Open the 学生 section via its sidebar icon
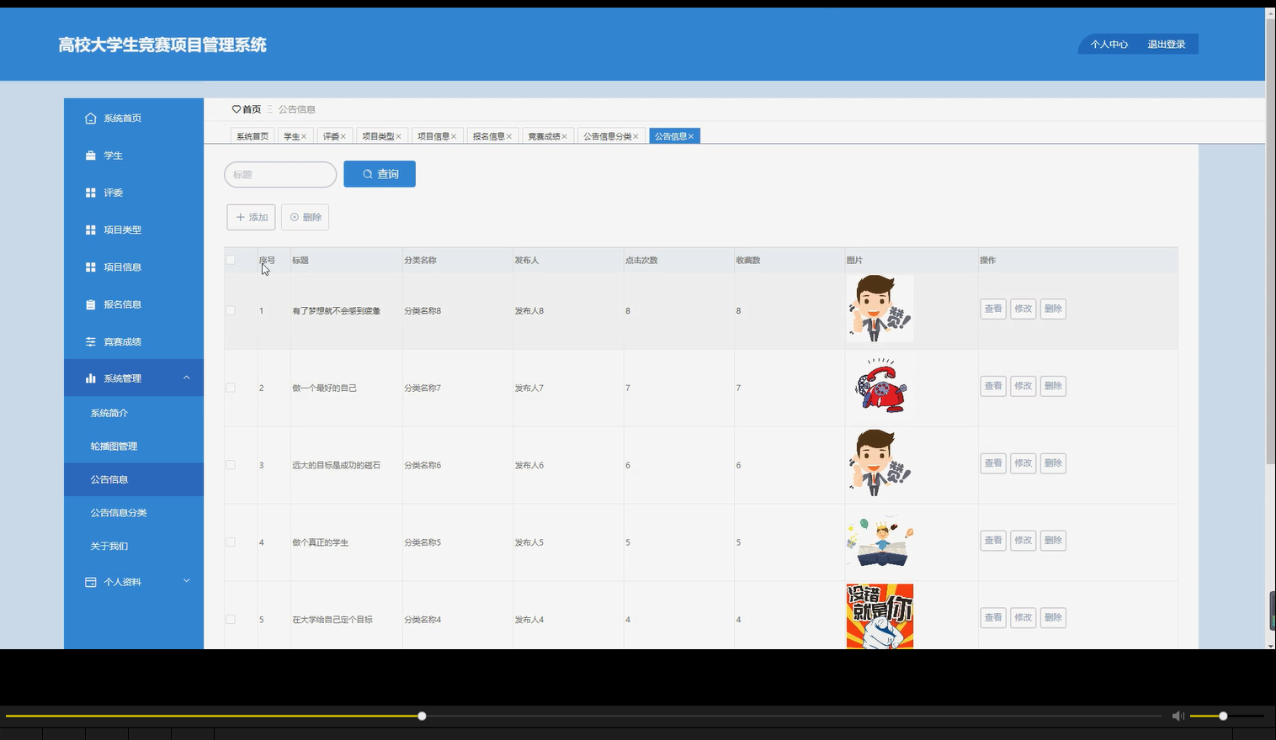Viewport: 1276px width, 740px height. tap(91, 155)
